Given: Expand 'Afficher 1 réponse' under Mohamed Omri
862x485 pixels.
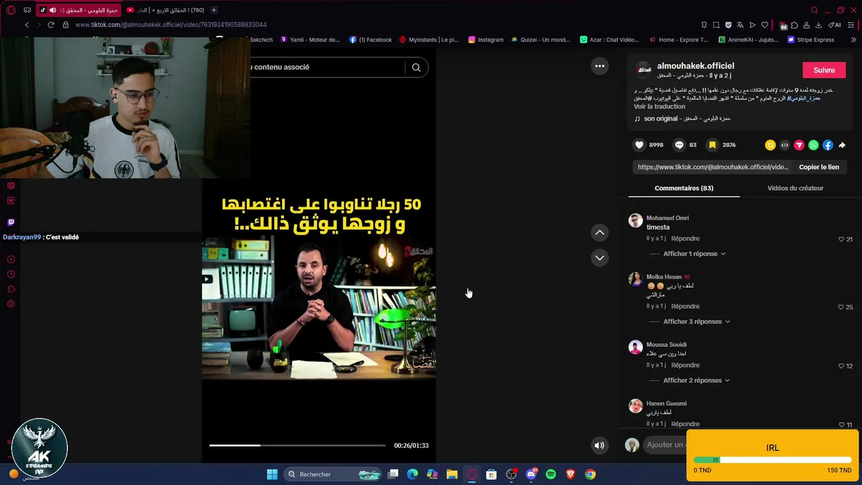Looking at the screenshot, I should pos(694,254).
